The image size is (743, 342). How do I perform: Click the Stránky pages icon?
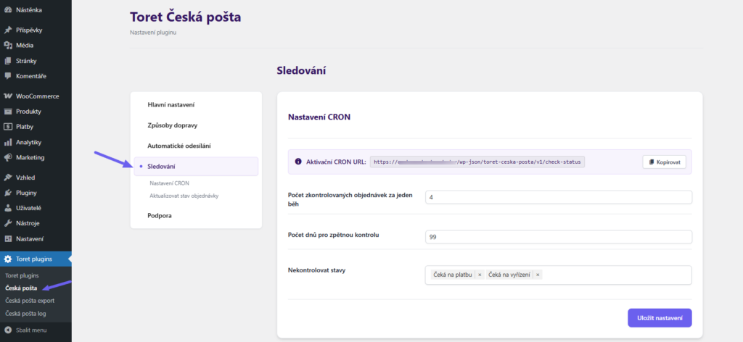coord(7,61)
